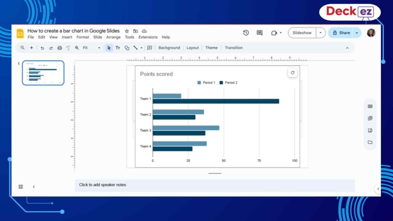The image size is (393, 221).
Task: Open the Insert menu
Action: pyautogui.click(x=67, y=37)
